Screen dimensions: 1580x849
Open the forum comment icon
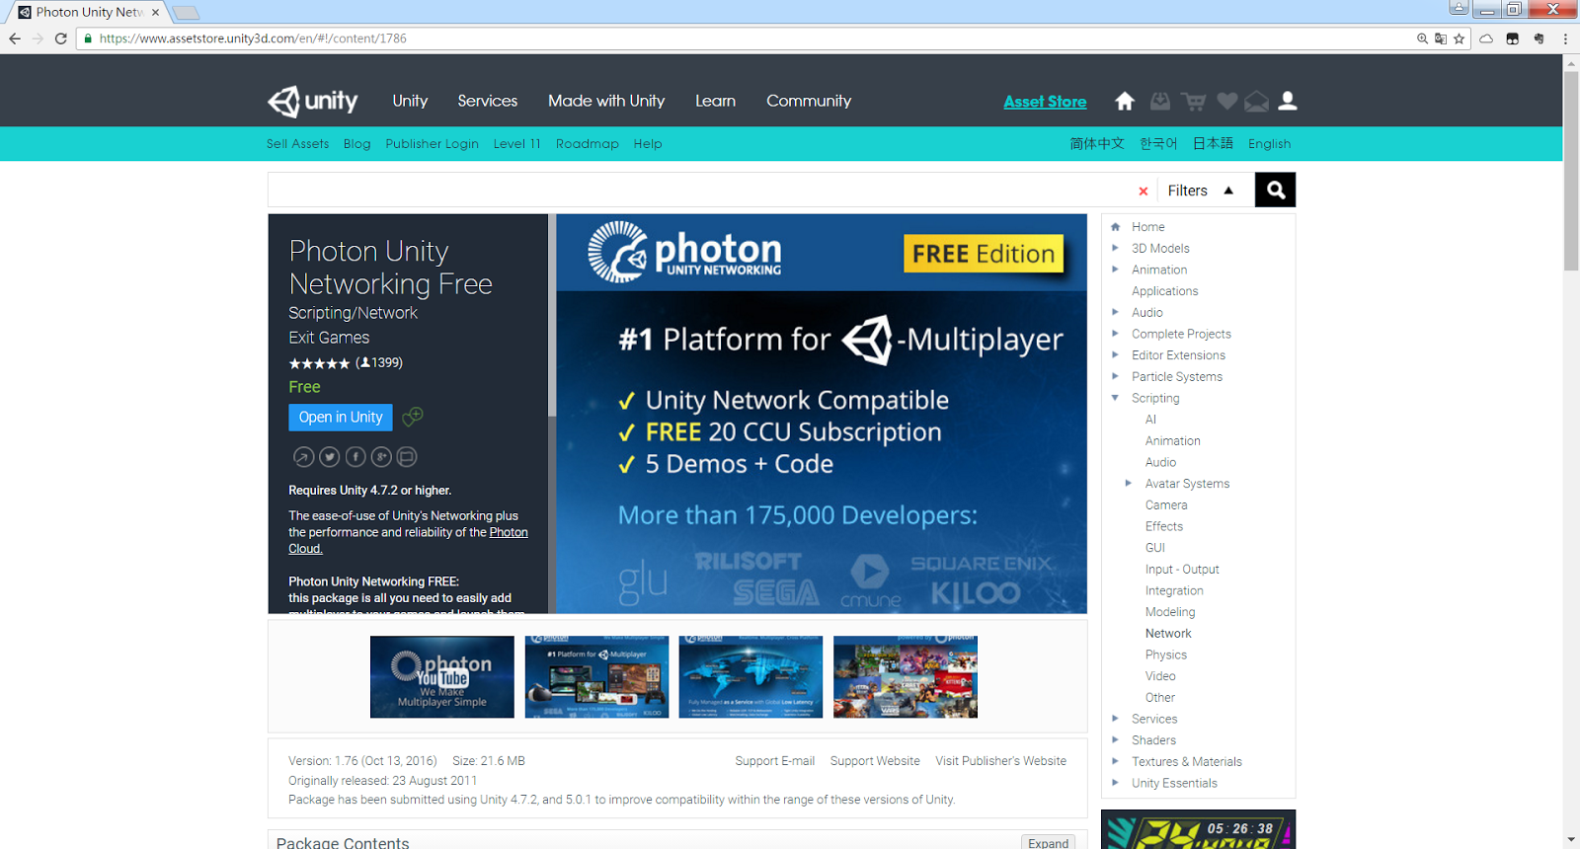point(407,457)
